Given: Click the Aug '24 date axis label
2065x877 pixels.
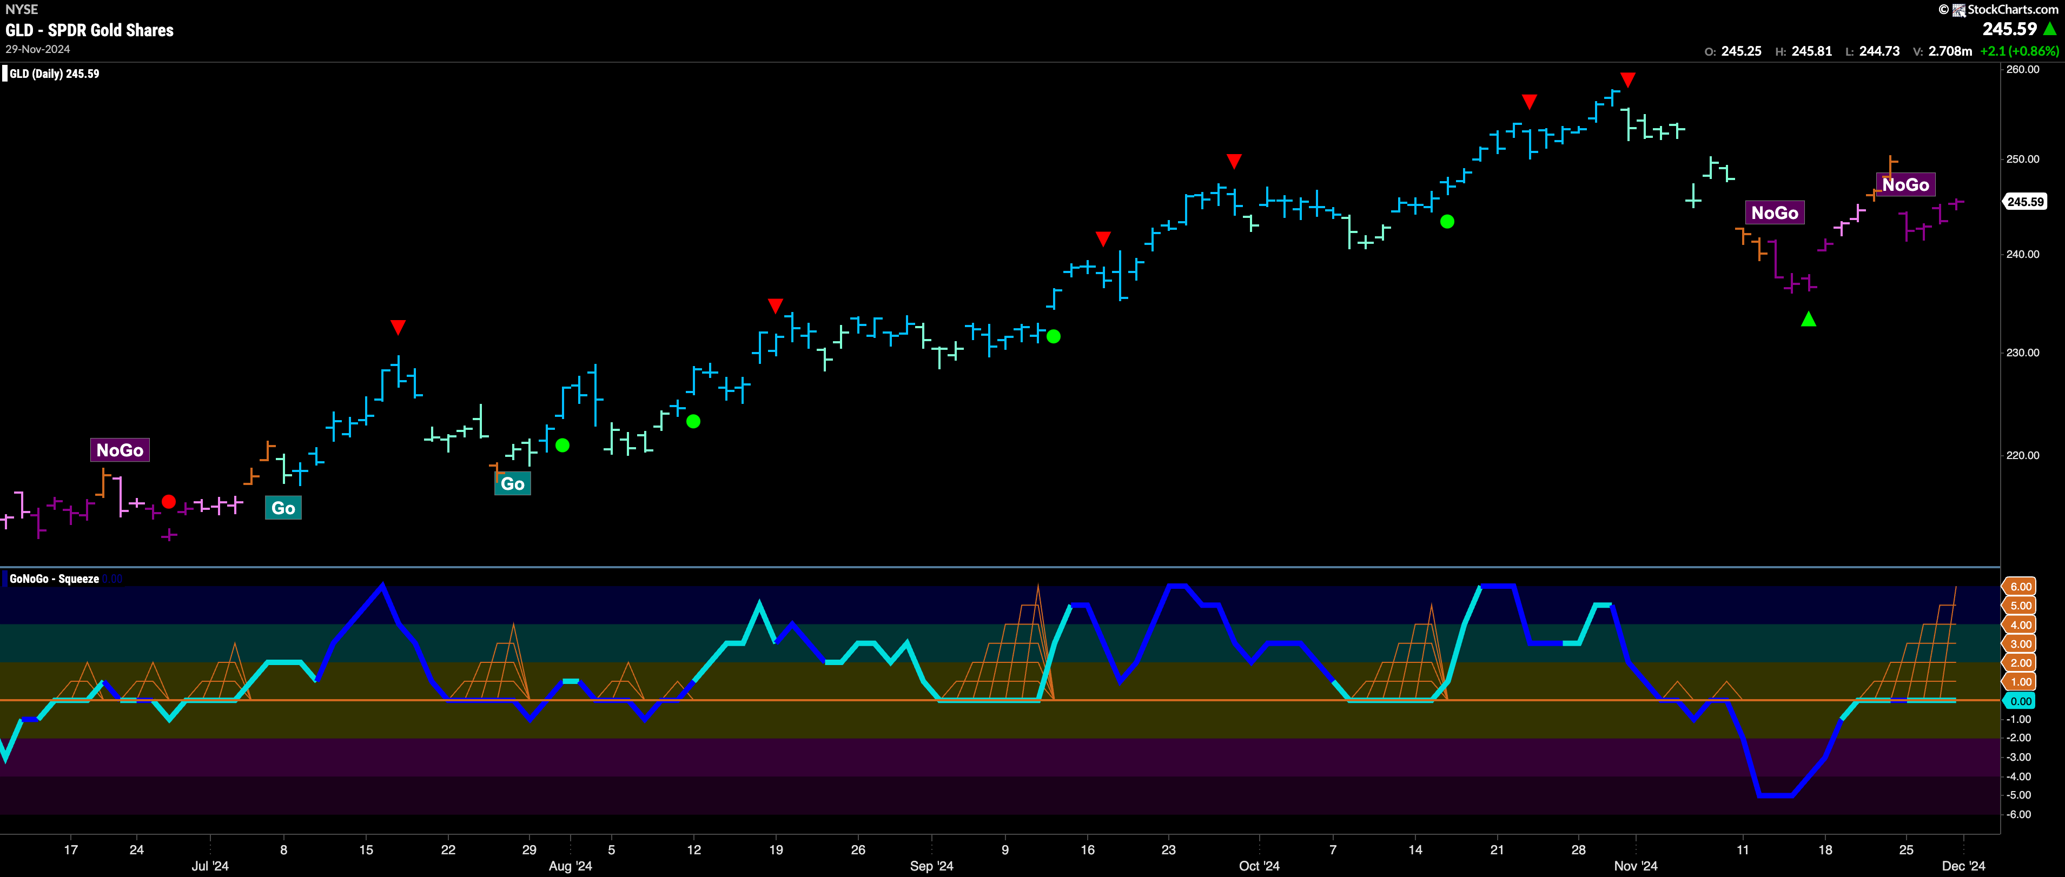Looking at the screenshot, I should click(570, 866).
